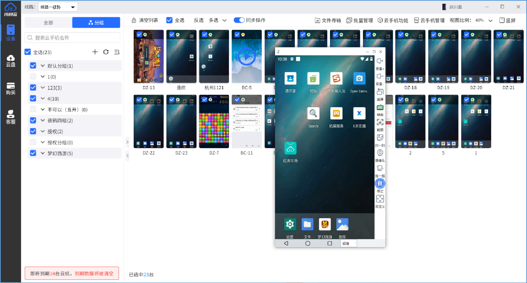The height and width of the screenshot is (283, 527).
Task: Uncheck the 全选 select-all checkbox
Action: (169, 20)
